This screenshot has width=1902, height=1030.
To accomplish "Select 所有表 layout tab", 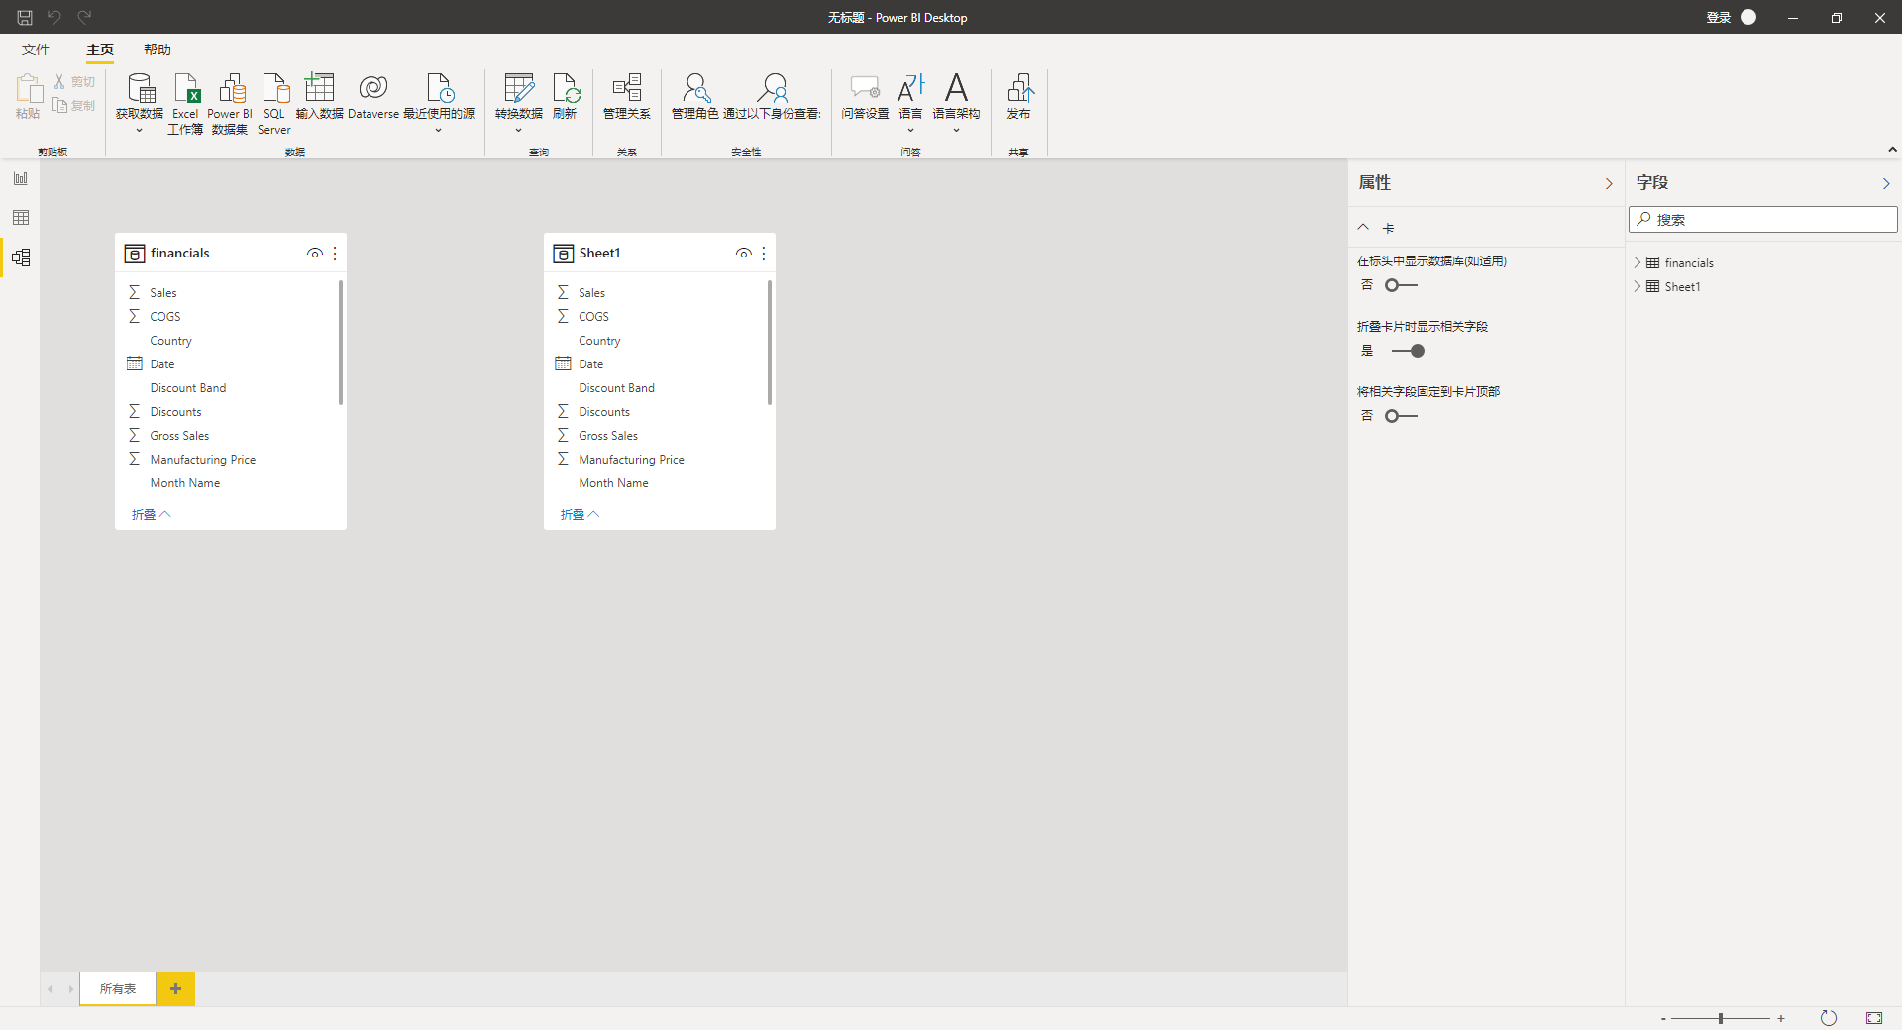I will (x=118, y=988).
